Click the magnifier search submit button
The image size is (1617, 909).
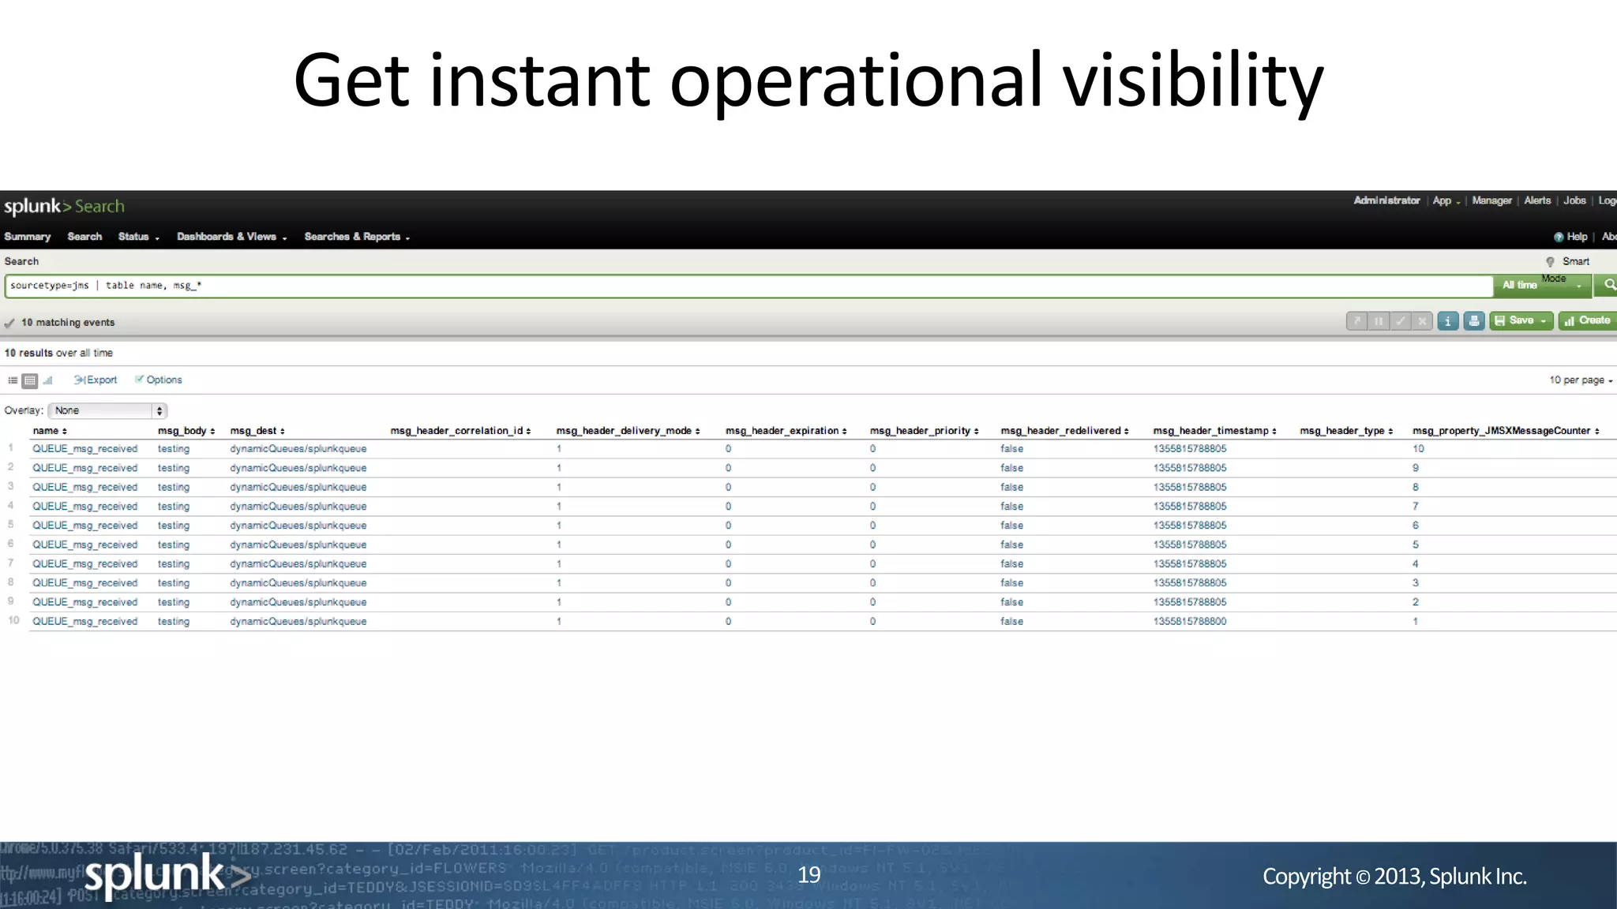[1606, 286]
